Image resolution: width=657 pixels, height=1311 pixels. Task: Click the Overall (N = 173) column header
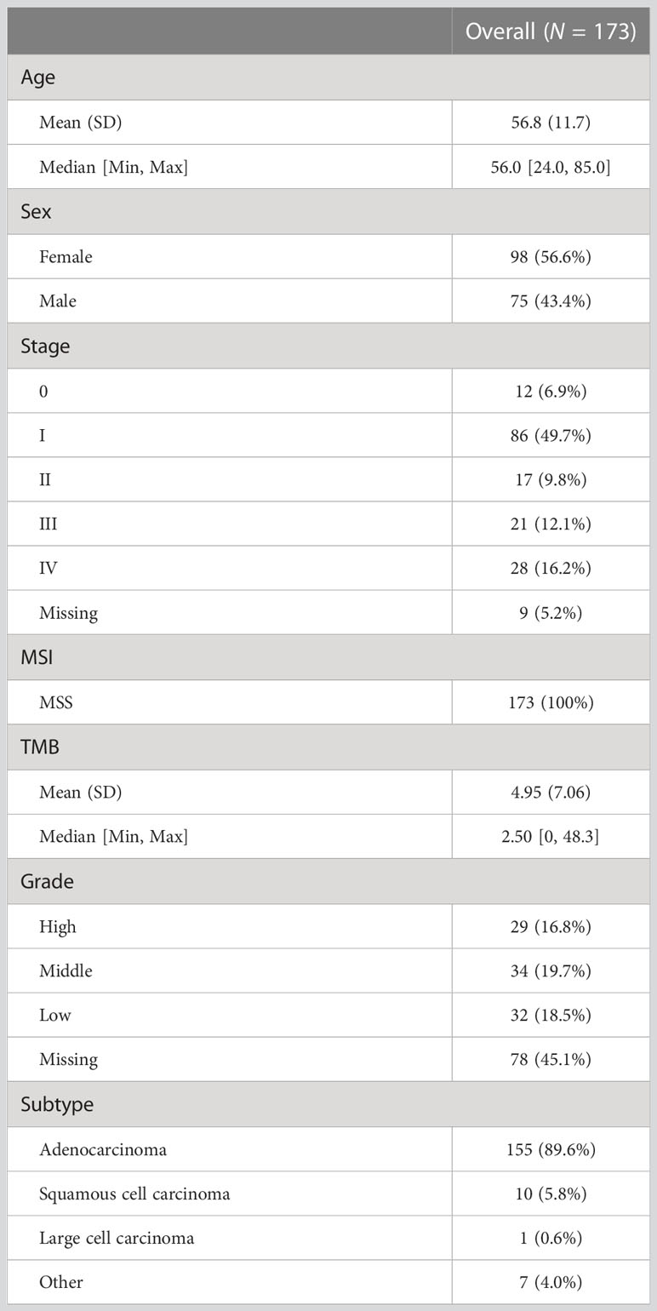[x=551, y=31]
